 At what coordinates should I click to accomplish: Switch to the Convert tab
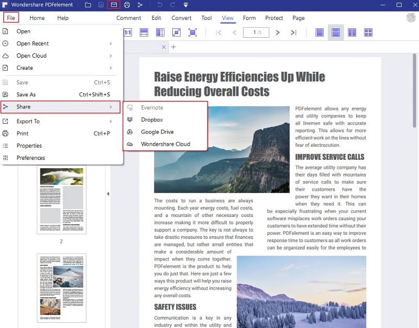[181, 18]
